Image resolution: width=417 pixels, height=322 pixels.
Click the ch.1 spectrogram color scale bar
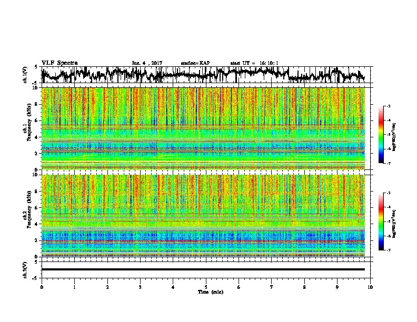(381, 135)
